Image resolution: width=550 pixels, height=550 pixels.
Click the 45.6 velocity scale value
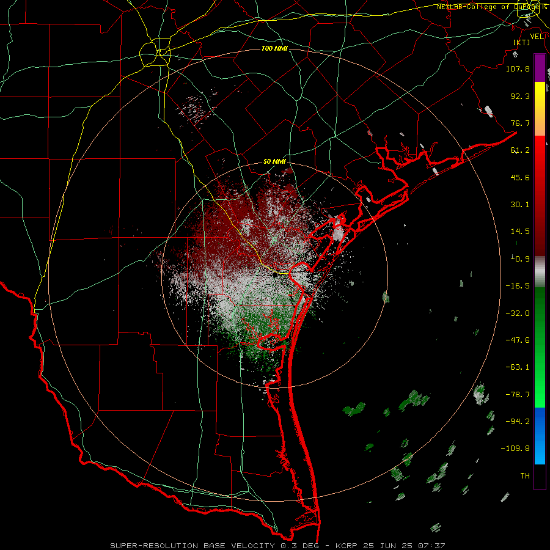click(x=520, y=177)
